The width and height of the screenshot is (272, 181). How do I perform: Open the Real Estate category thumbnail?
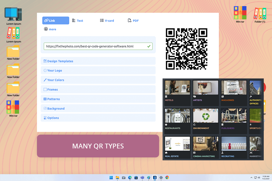click(177, 144)
